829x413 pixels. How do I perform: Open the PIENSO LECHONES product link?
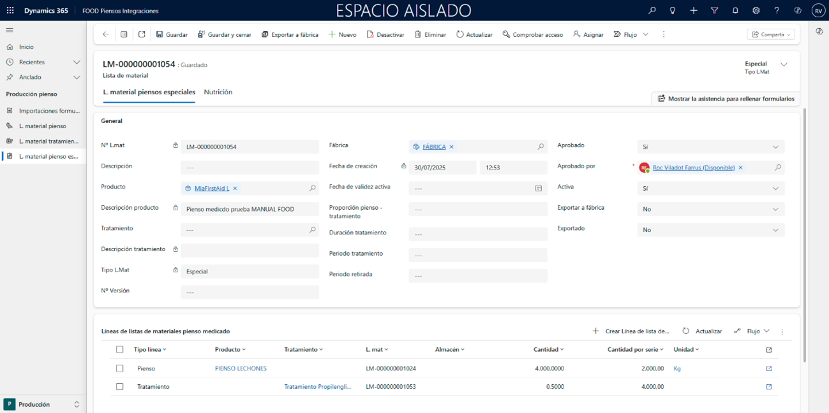tap(241, 368)
